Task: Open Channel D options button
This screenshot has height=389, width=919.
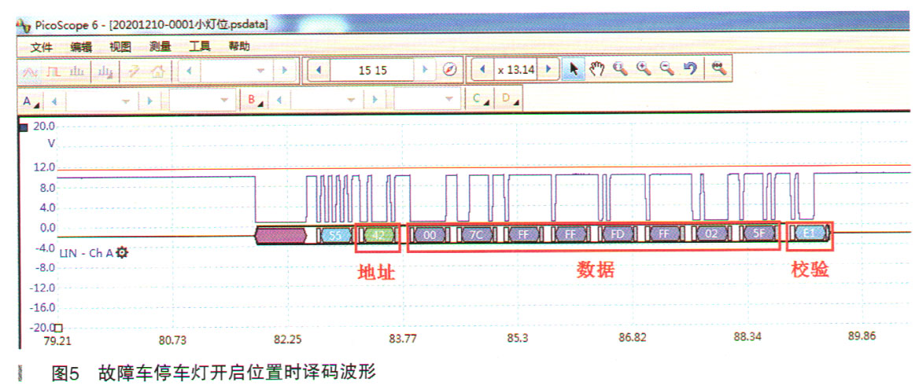Action: tap(509, 100)
